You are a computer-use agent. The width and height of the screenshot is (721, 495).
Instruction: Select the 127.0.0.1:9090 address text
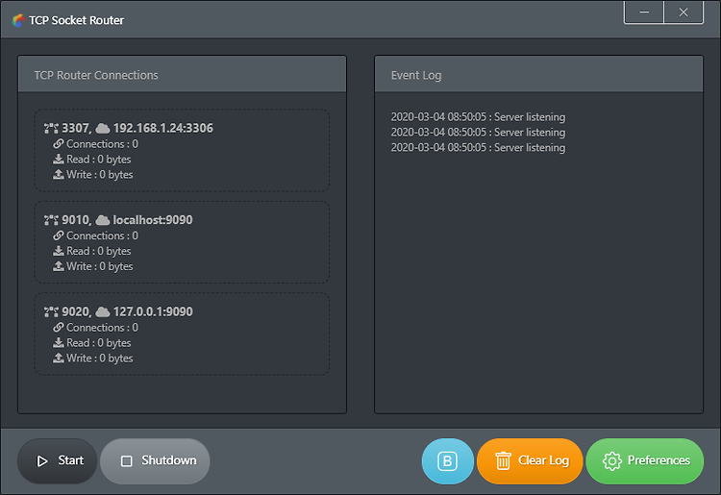coord(153,312)
